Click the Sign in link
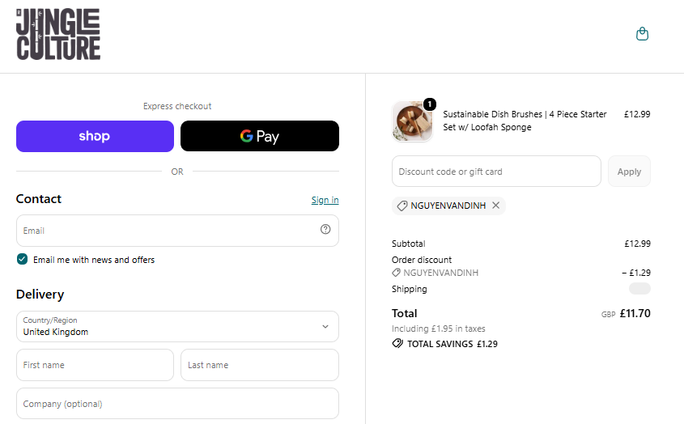 pyautogui.click(x=325, y=200)
